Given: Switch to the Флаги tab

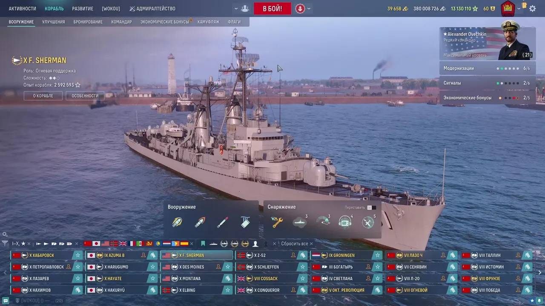Looking at the screenshot, I should [234, 22].
